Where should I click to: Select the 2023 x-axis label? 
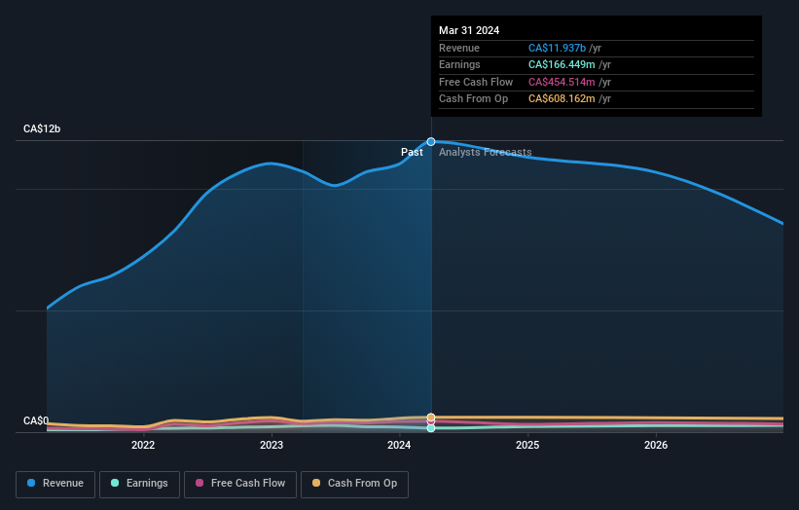click(272, 445)
